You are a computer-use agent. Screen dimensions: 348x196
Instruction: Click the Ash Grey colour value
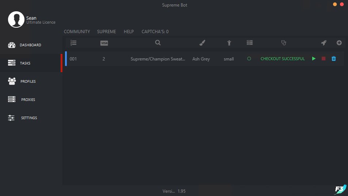tap(201, 59)
